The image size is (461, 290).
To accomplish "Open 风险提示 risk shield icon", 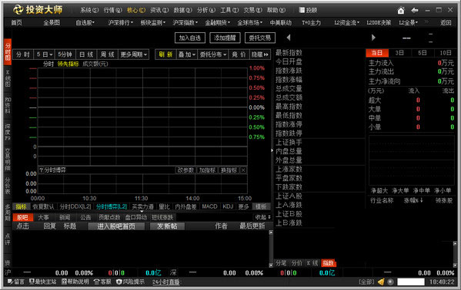I will [x=130, y=282].
